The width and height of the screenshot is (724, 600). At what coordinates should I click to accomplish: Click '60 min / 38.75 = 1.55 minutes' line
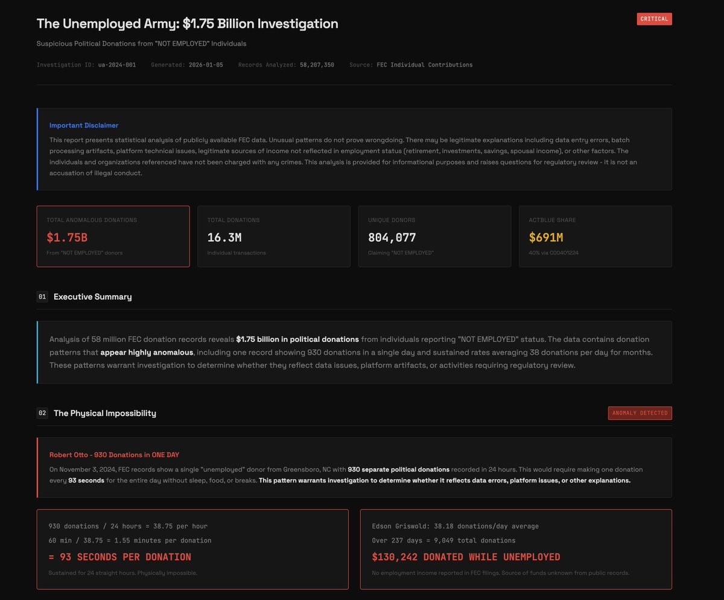pyautogui.click(x=130, y=540)
